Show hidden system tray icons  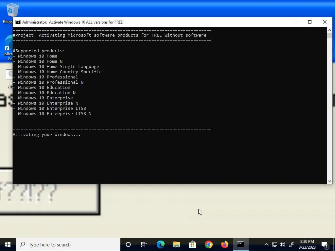[266, 244]
